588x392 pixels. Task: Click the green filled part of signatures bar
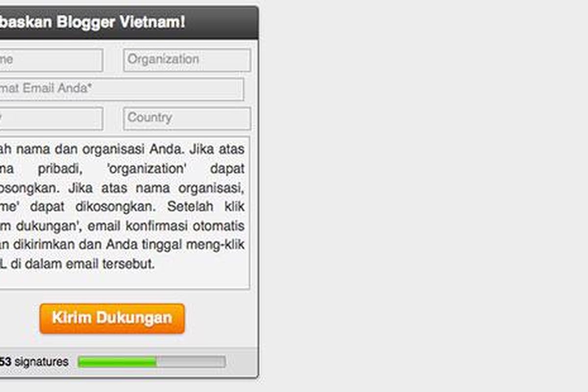click(x=117, y=362)
